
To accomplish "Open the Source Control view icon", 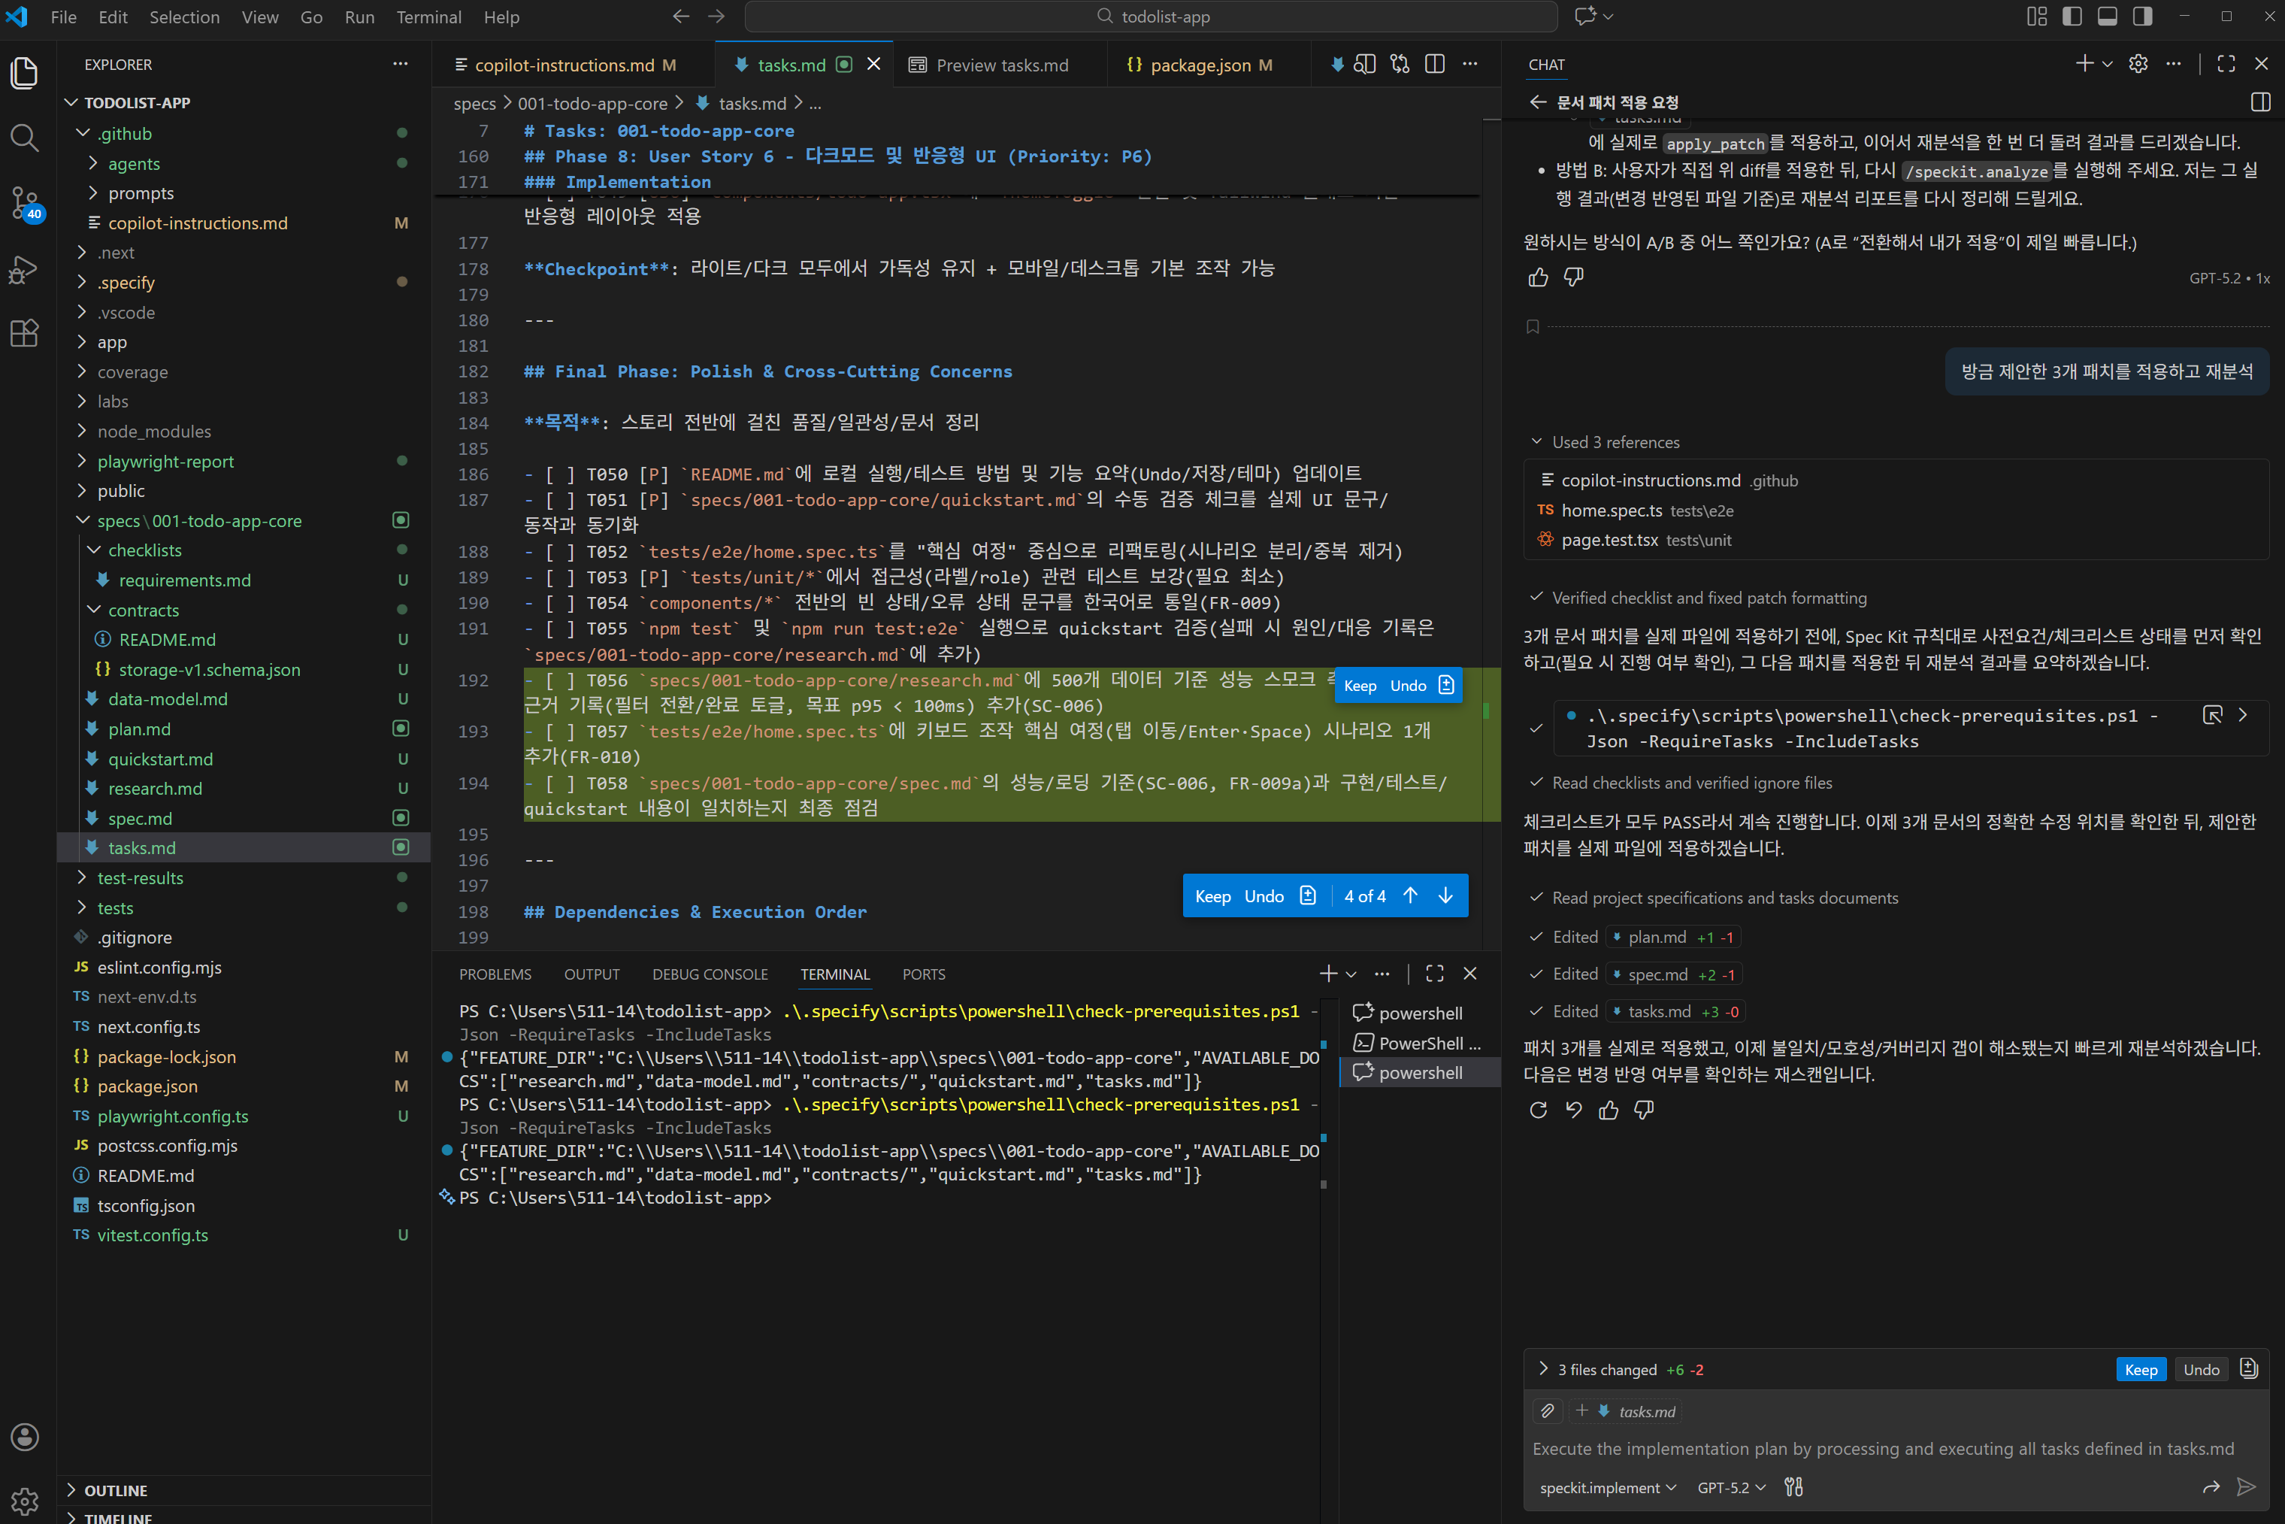I will coord(24,203).
